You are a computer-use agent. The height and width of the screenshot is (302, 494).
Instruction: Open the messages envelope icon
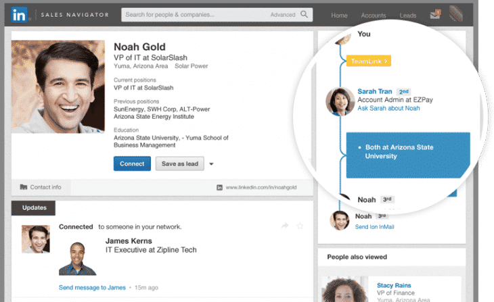pyautogui.click(x=435, y=14)
